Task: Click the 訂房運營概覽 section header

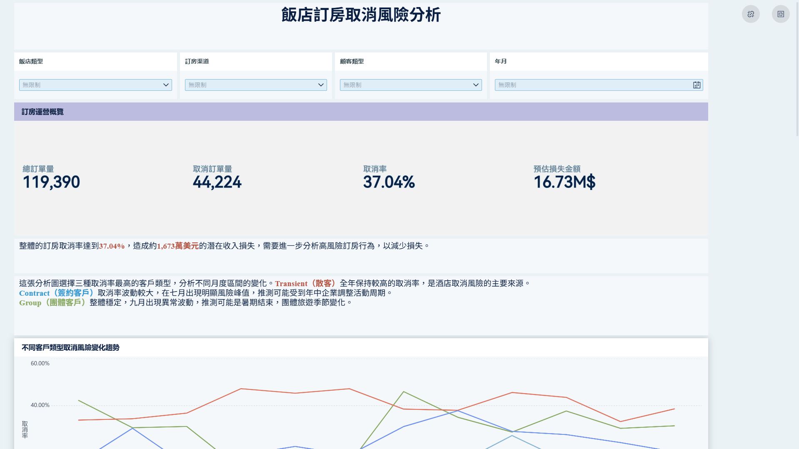Action: pyautogui.click(x=361, y=112)
